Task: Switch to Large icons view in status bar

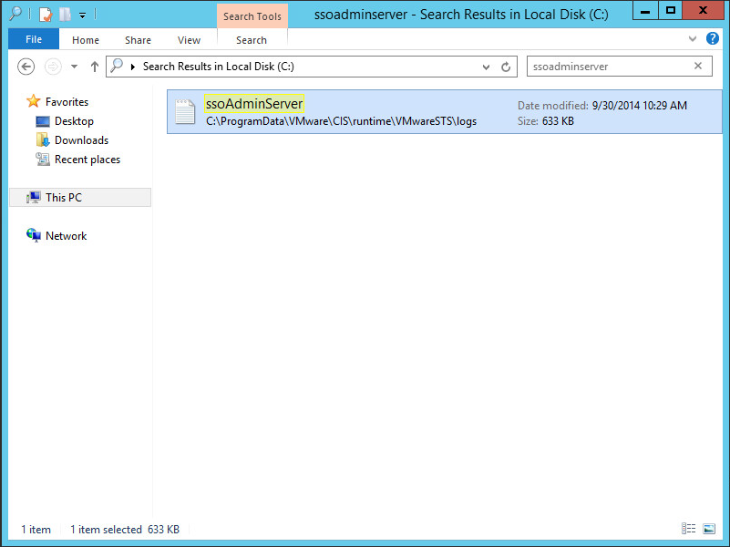Action: [709, 529]
